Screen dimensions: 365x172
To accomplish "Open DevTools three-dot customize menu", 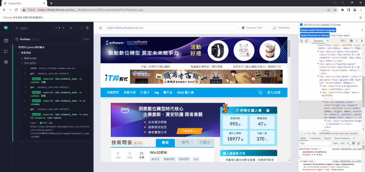I will click(x=356, y=41).
